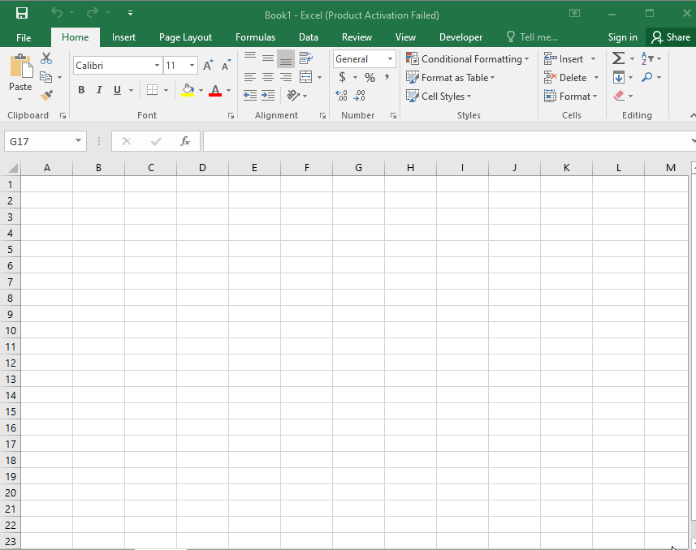Click the Cut scissors icon
The image size is (696, 550).
click(x=46, y=58)
